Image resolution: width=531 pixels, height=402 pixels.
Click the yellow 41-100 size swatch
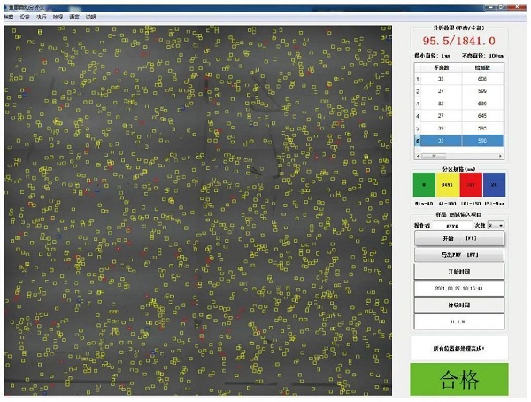click(x=448, y=184)
